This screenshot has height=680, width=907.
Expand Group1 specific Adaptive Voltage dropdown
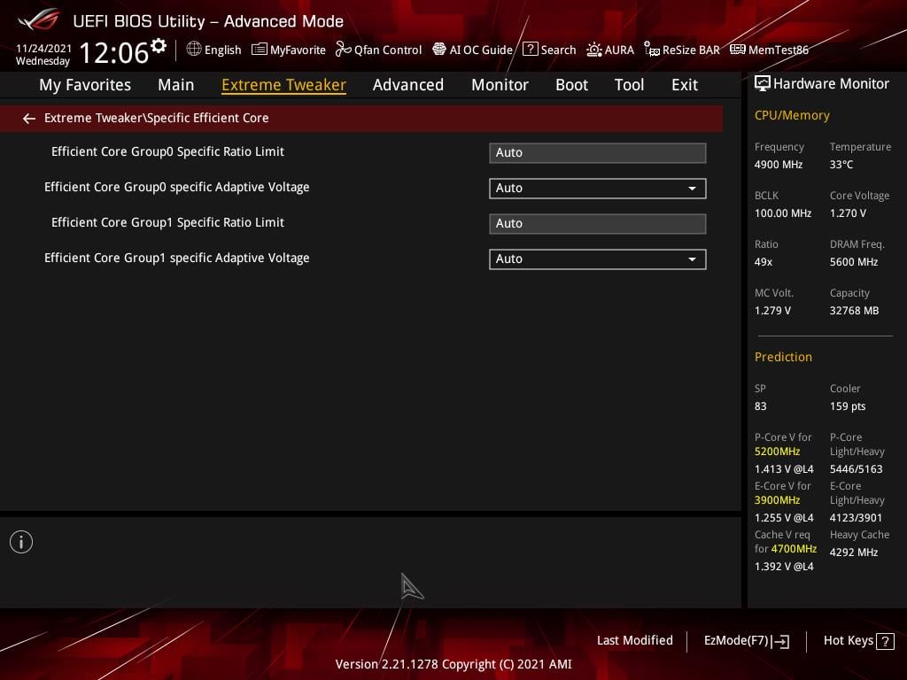click(598, 259)
